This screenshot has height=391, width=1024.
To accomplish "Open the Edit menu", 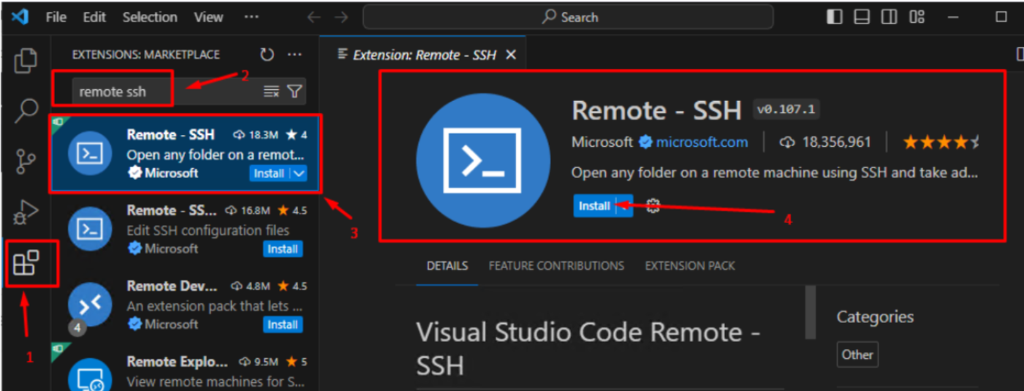I will pos(94,17).
